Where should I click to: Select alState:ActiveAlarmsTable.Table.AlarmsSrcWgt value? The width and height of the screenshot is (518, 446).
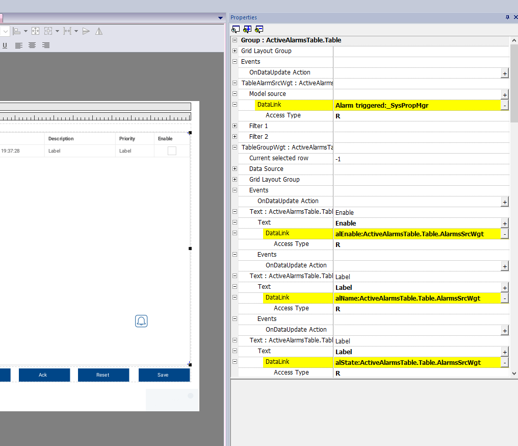pos(408,363)
